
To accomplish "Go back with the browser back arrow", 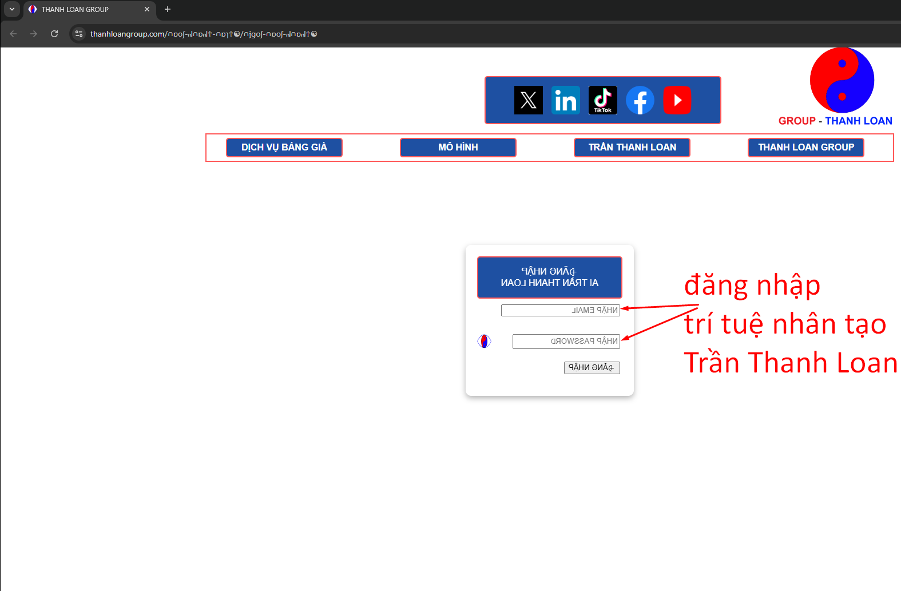I will point(13,34).
